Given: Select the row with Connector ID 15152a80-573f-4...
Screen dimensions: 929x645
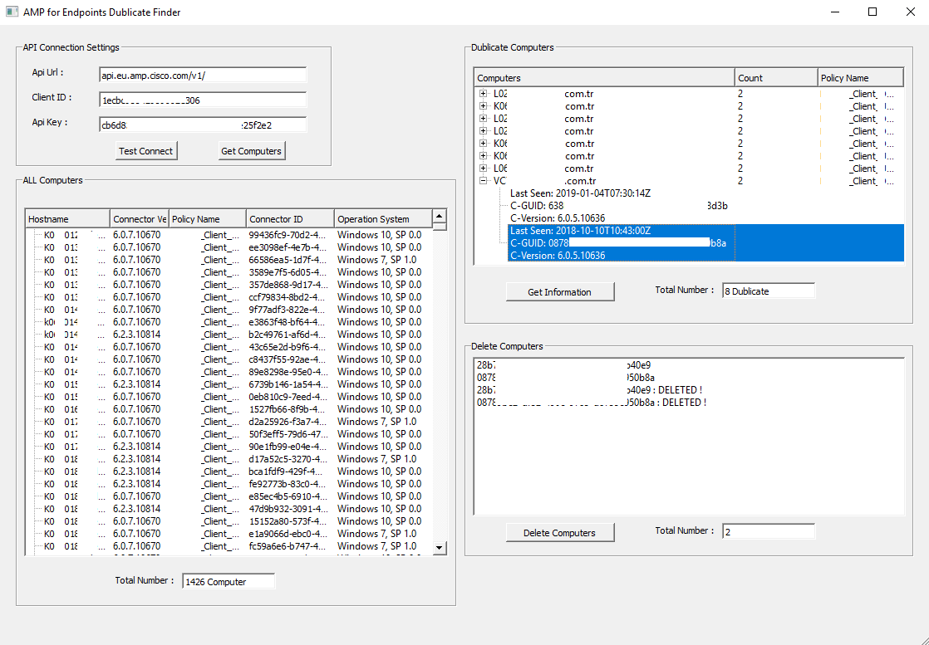Looking at the screenshot, I should tap(229, 520).
